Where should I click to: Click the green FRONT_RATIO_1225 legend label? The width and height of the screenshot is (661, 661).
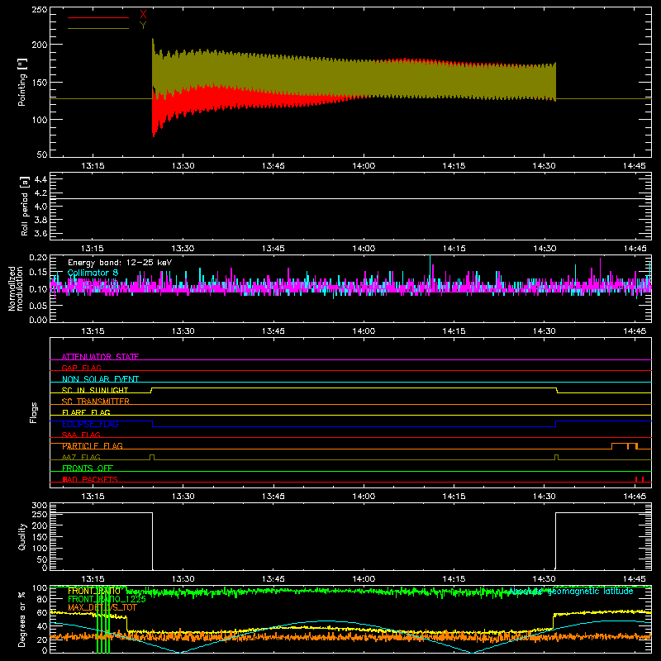pyautogui.click(x=107, y=599)
